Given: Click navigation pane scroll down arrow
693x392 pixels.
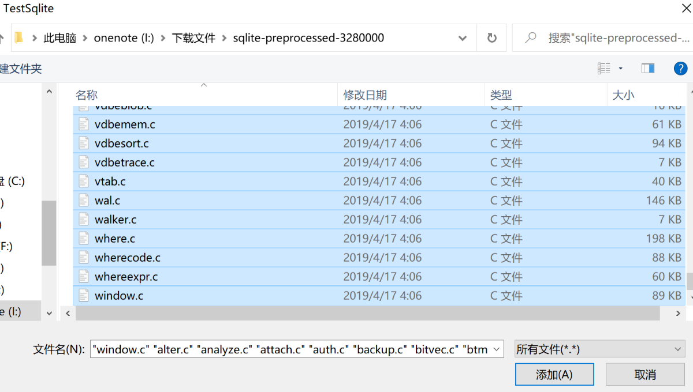Looking at the screenshot, I should pyautogui.click(x=50, y=314).
